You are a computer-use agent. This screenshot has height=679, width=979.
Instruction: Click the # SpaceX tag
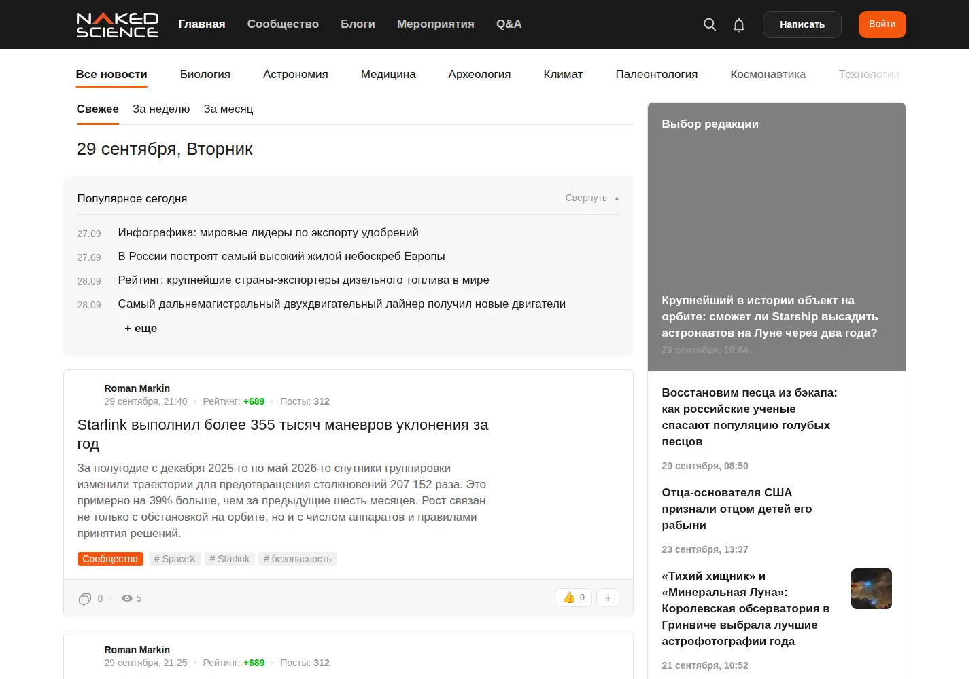tap(175, 559)
